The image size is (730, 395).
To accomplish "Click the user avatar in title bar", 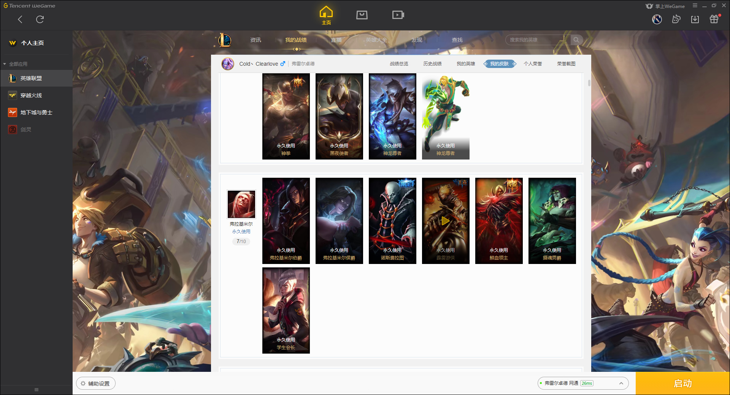I will point(657,19).
